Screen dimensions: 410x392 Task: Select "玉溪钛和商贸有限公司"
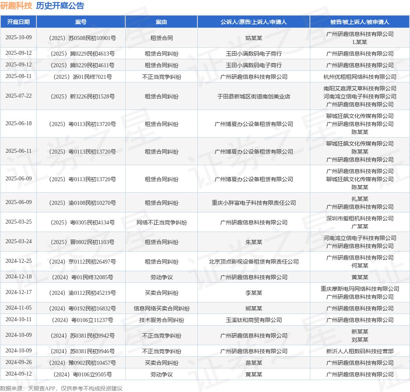tap(253, 320)
